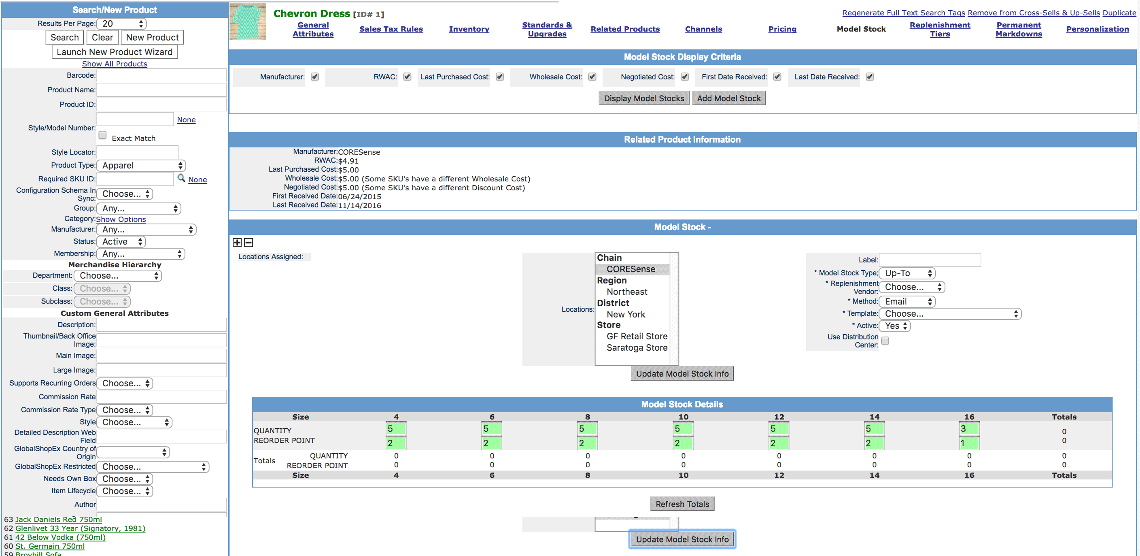Click Regenerate Full Text Search Tags link
Image resolution: width=1140 pixels, height=556 pixels.
[x=903, y=13]
